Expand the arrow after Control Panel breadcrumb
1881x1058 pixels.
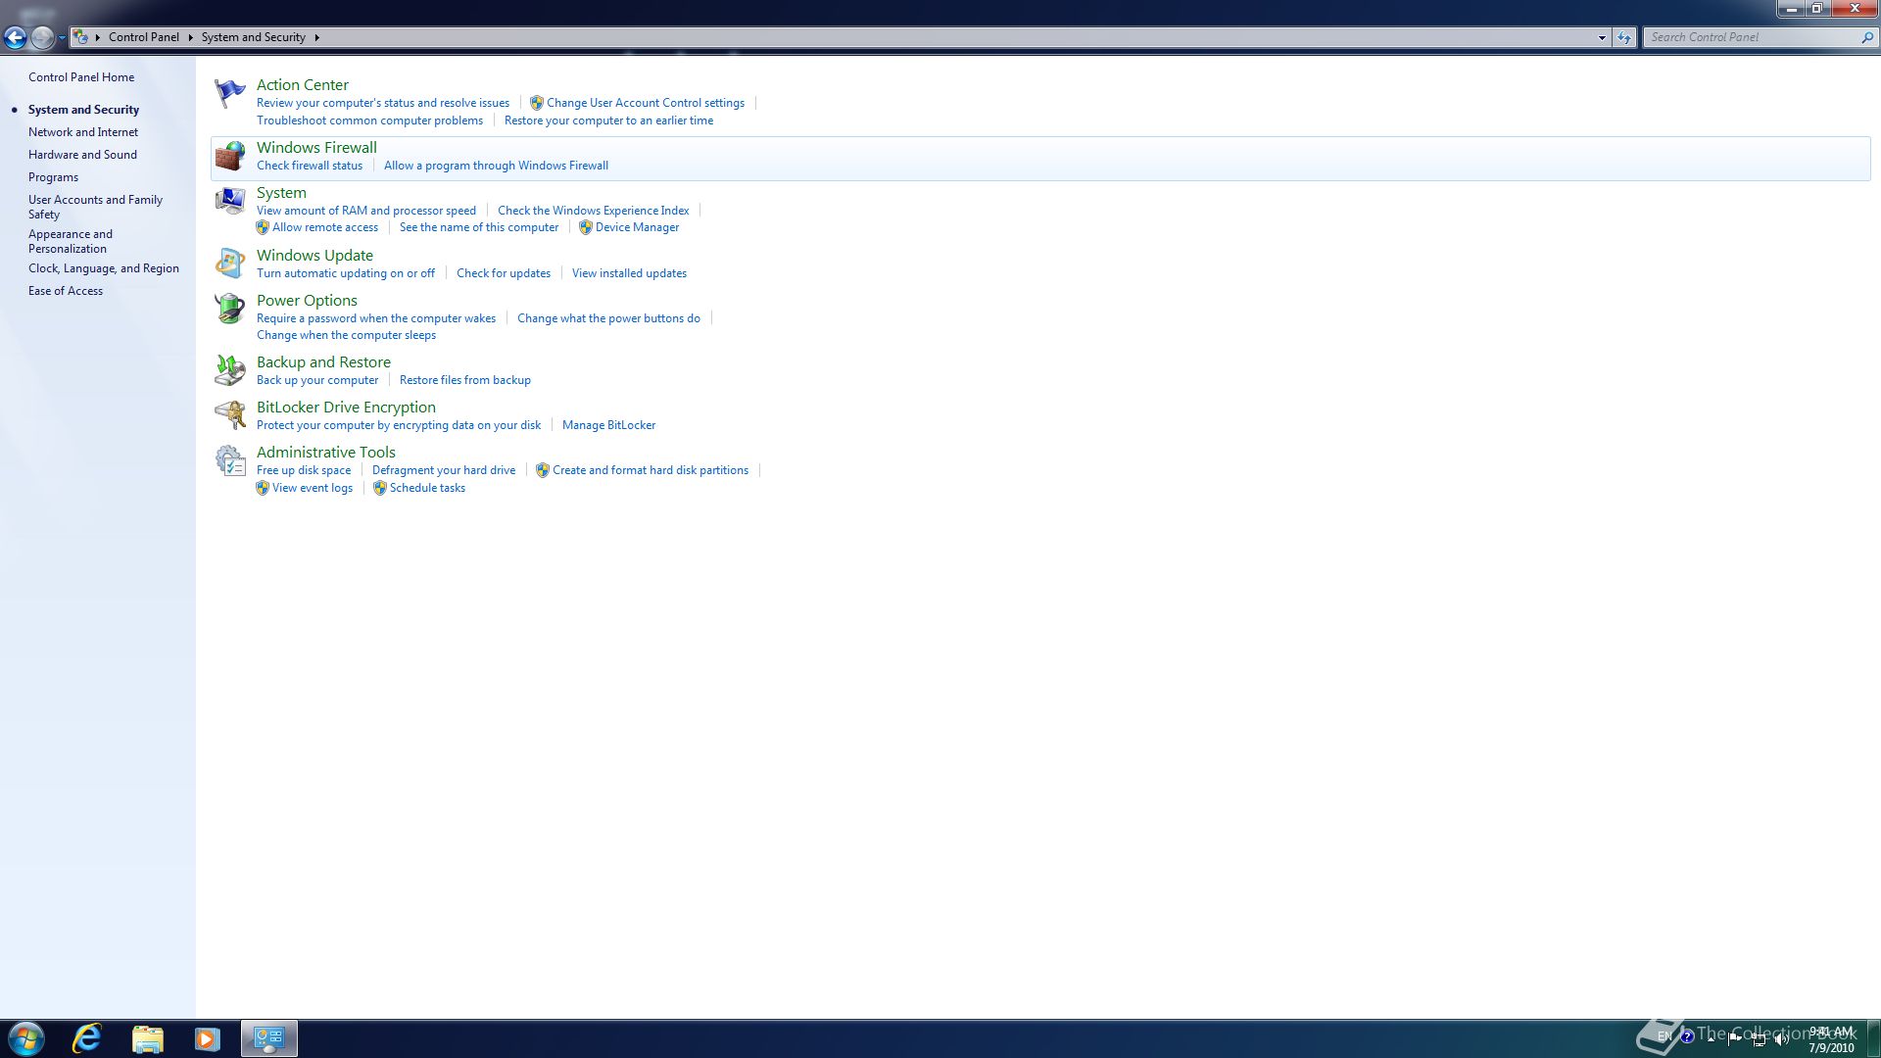point(190,37)
